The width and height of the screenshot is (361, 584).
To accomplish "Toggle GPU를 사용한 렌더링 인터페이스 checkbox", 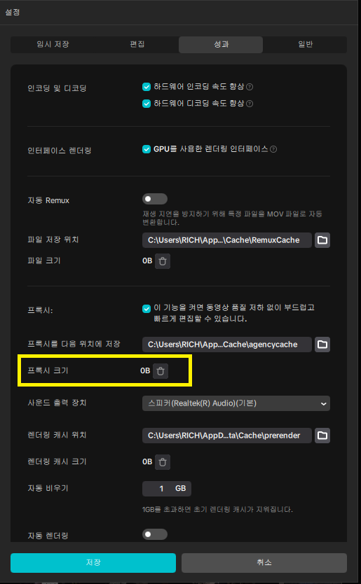I will click(x=147, y=149).
